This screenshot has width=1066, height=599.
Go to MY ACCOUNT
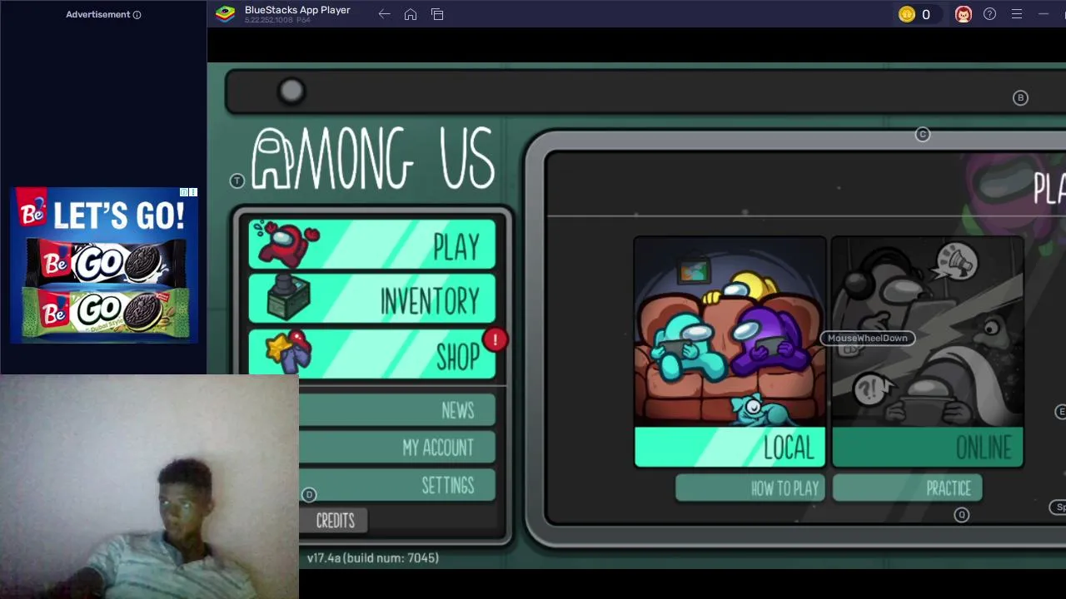coord(397,448)
